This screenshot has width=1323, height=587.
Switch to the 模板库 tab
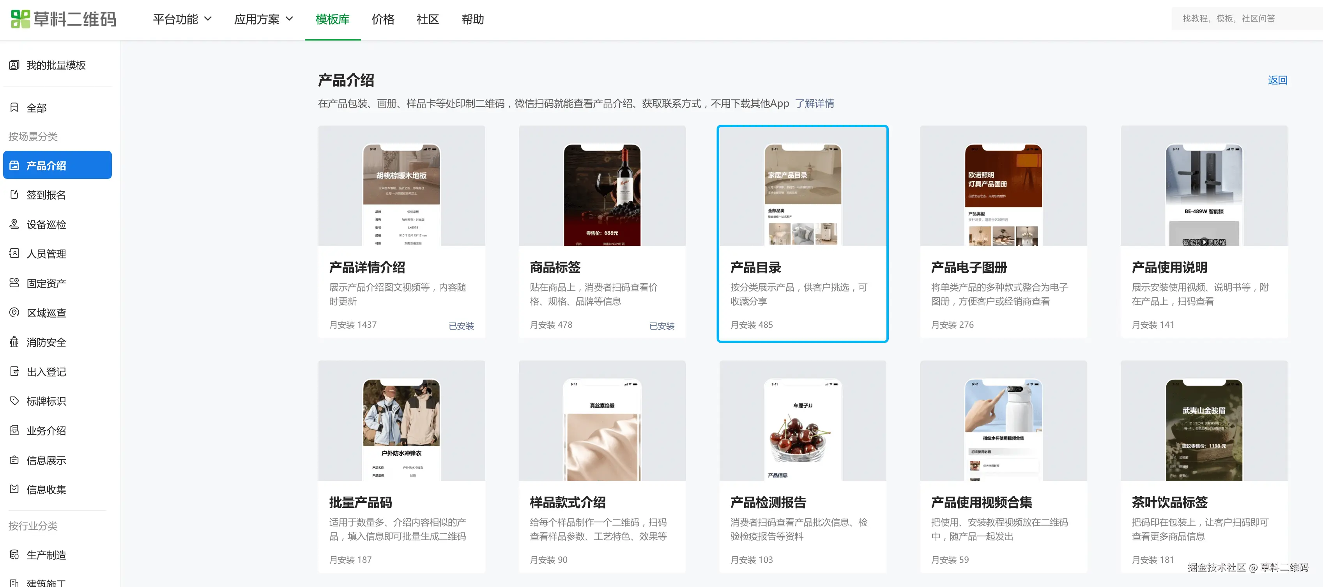tap(332, 19)
